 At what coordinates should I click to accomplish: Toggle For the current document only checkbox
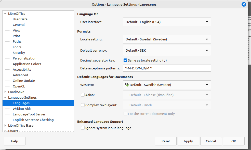point(125,114)
